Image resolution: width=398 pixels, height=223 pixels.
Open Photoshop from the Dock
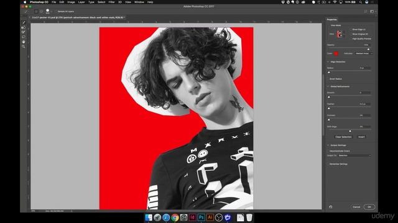click(x=201, y=217)
